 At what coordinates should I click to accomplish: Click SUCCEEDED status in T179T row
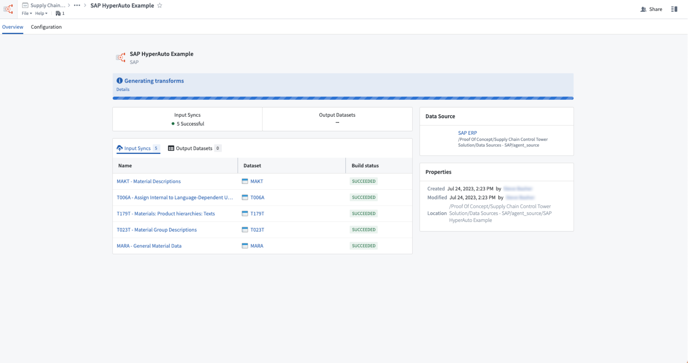363,214
